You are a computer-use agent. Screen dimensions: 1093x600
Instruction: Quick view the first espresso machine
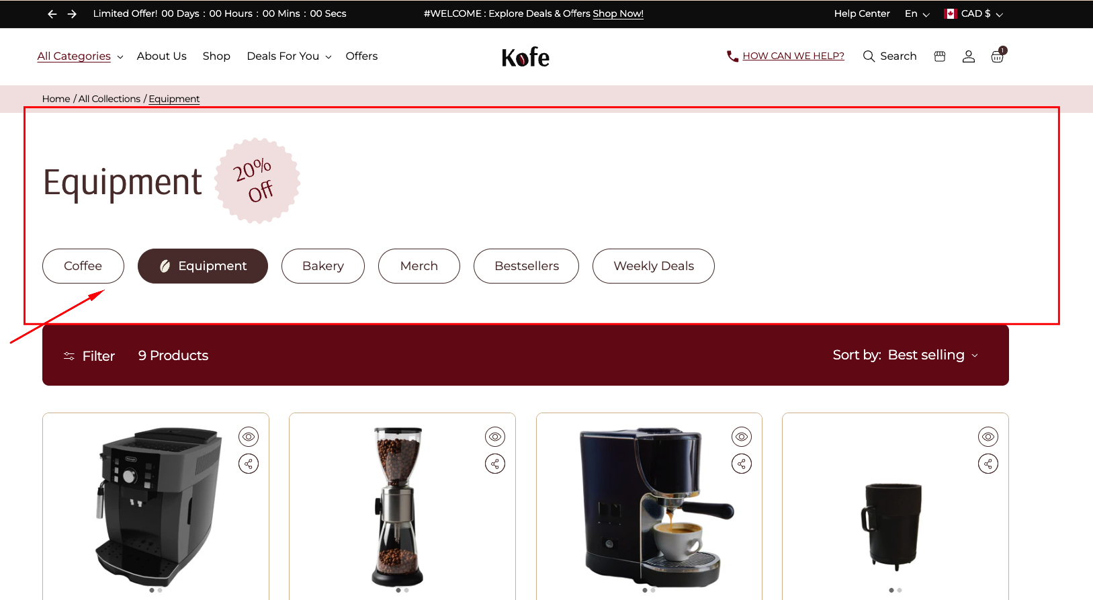tap(249, 437)
